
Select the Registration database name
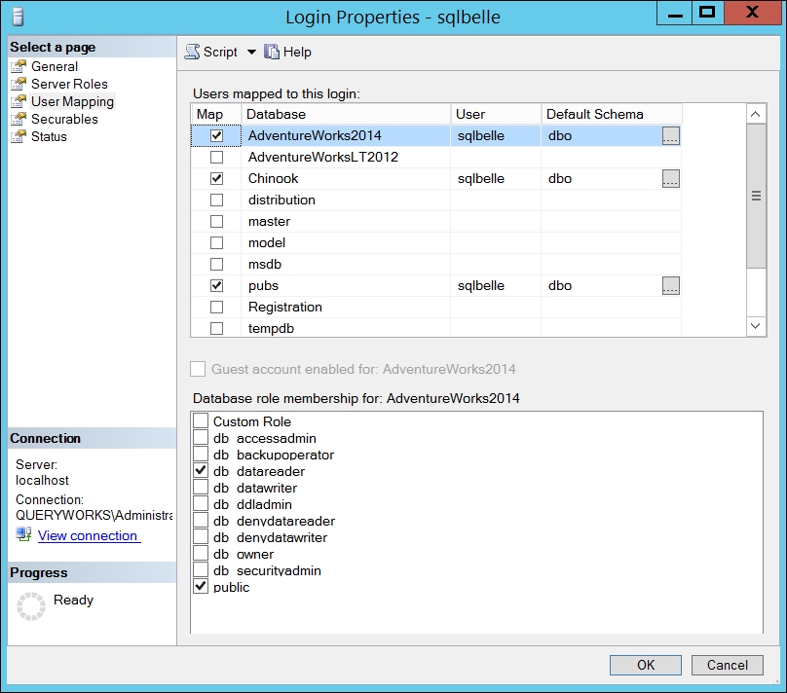285,307
